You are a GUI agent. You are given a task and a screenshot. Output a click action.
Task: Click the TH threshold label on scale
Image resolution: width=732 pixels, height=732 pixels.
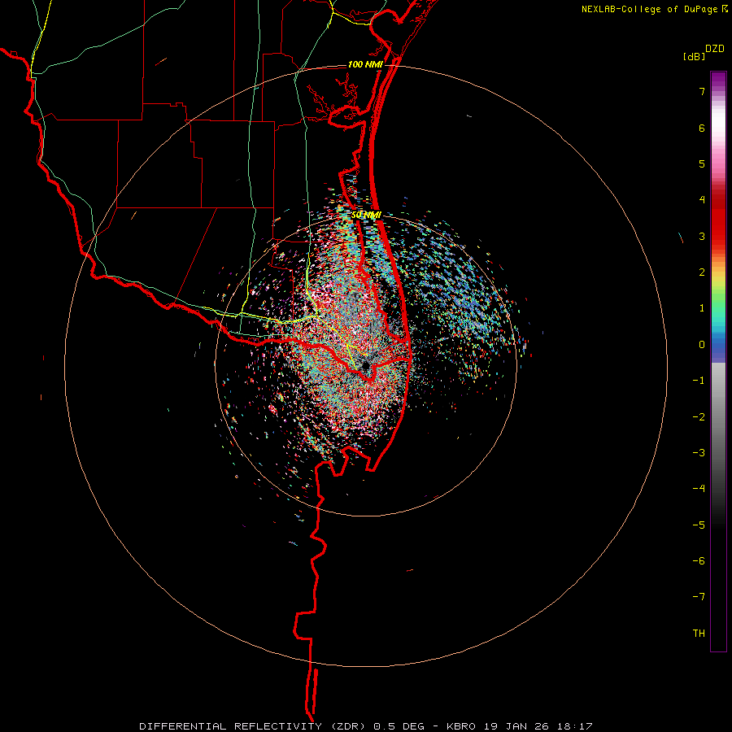[699, 634]
